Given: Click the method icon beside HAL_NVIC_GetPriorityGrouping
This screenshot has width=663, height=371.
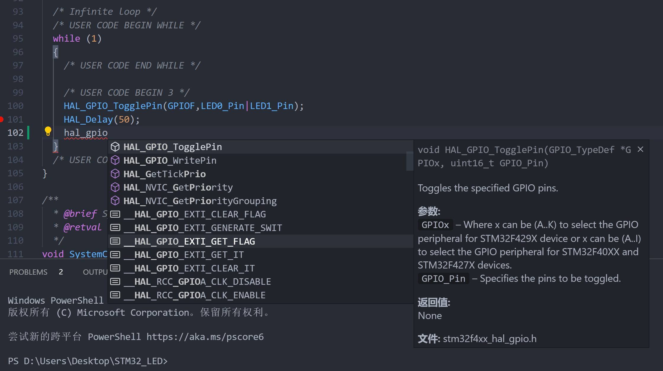Looking at the screenshot, I should pos(115,201).
